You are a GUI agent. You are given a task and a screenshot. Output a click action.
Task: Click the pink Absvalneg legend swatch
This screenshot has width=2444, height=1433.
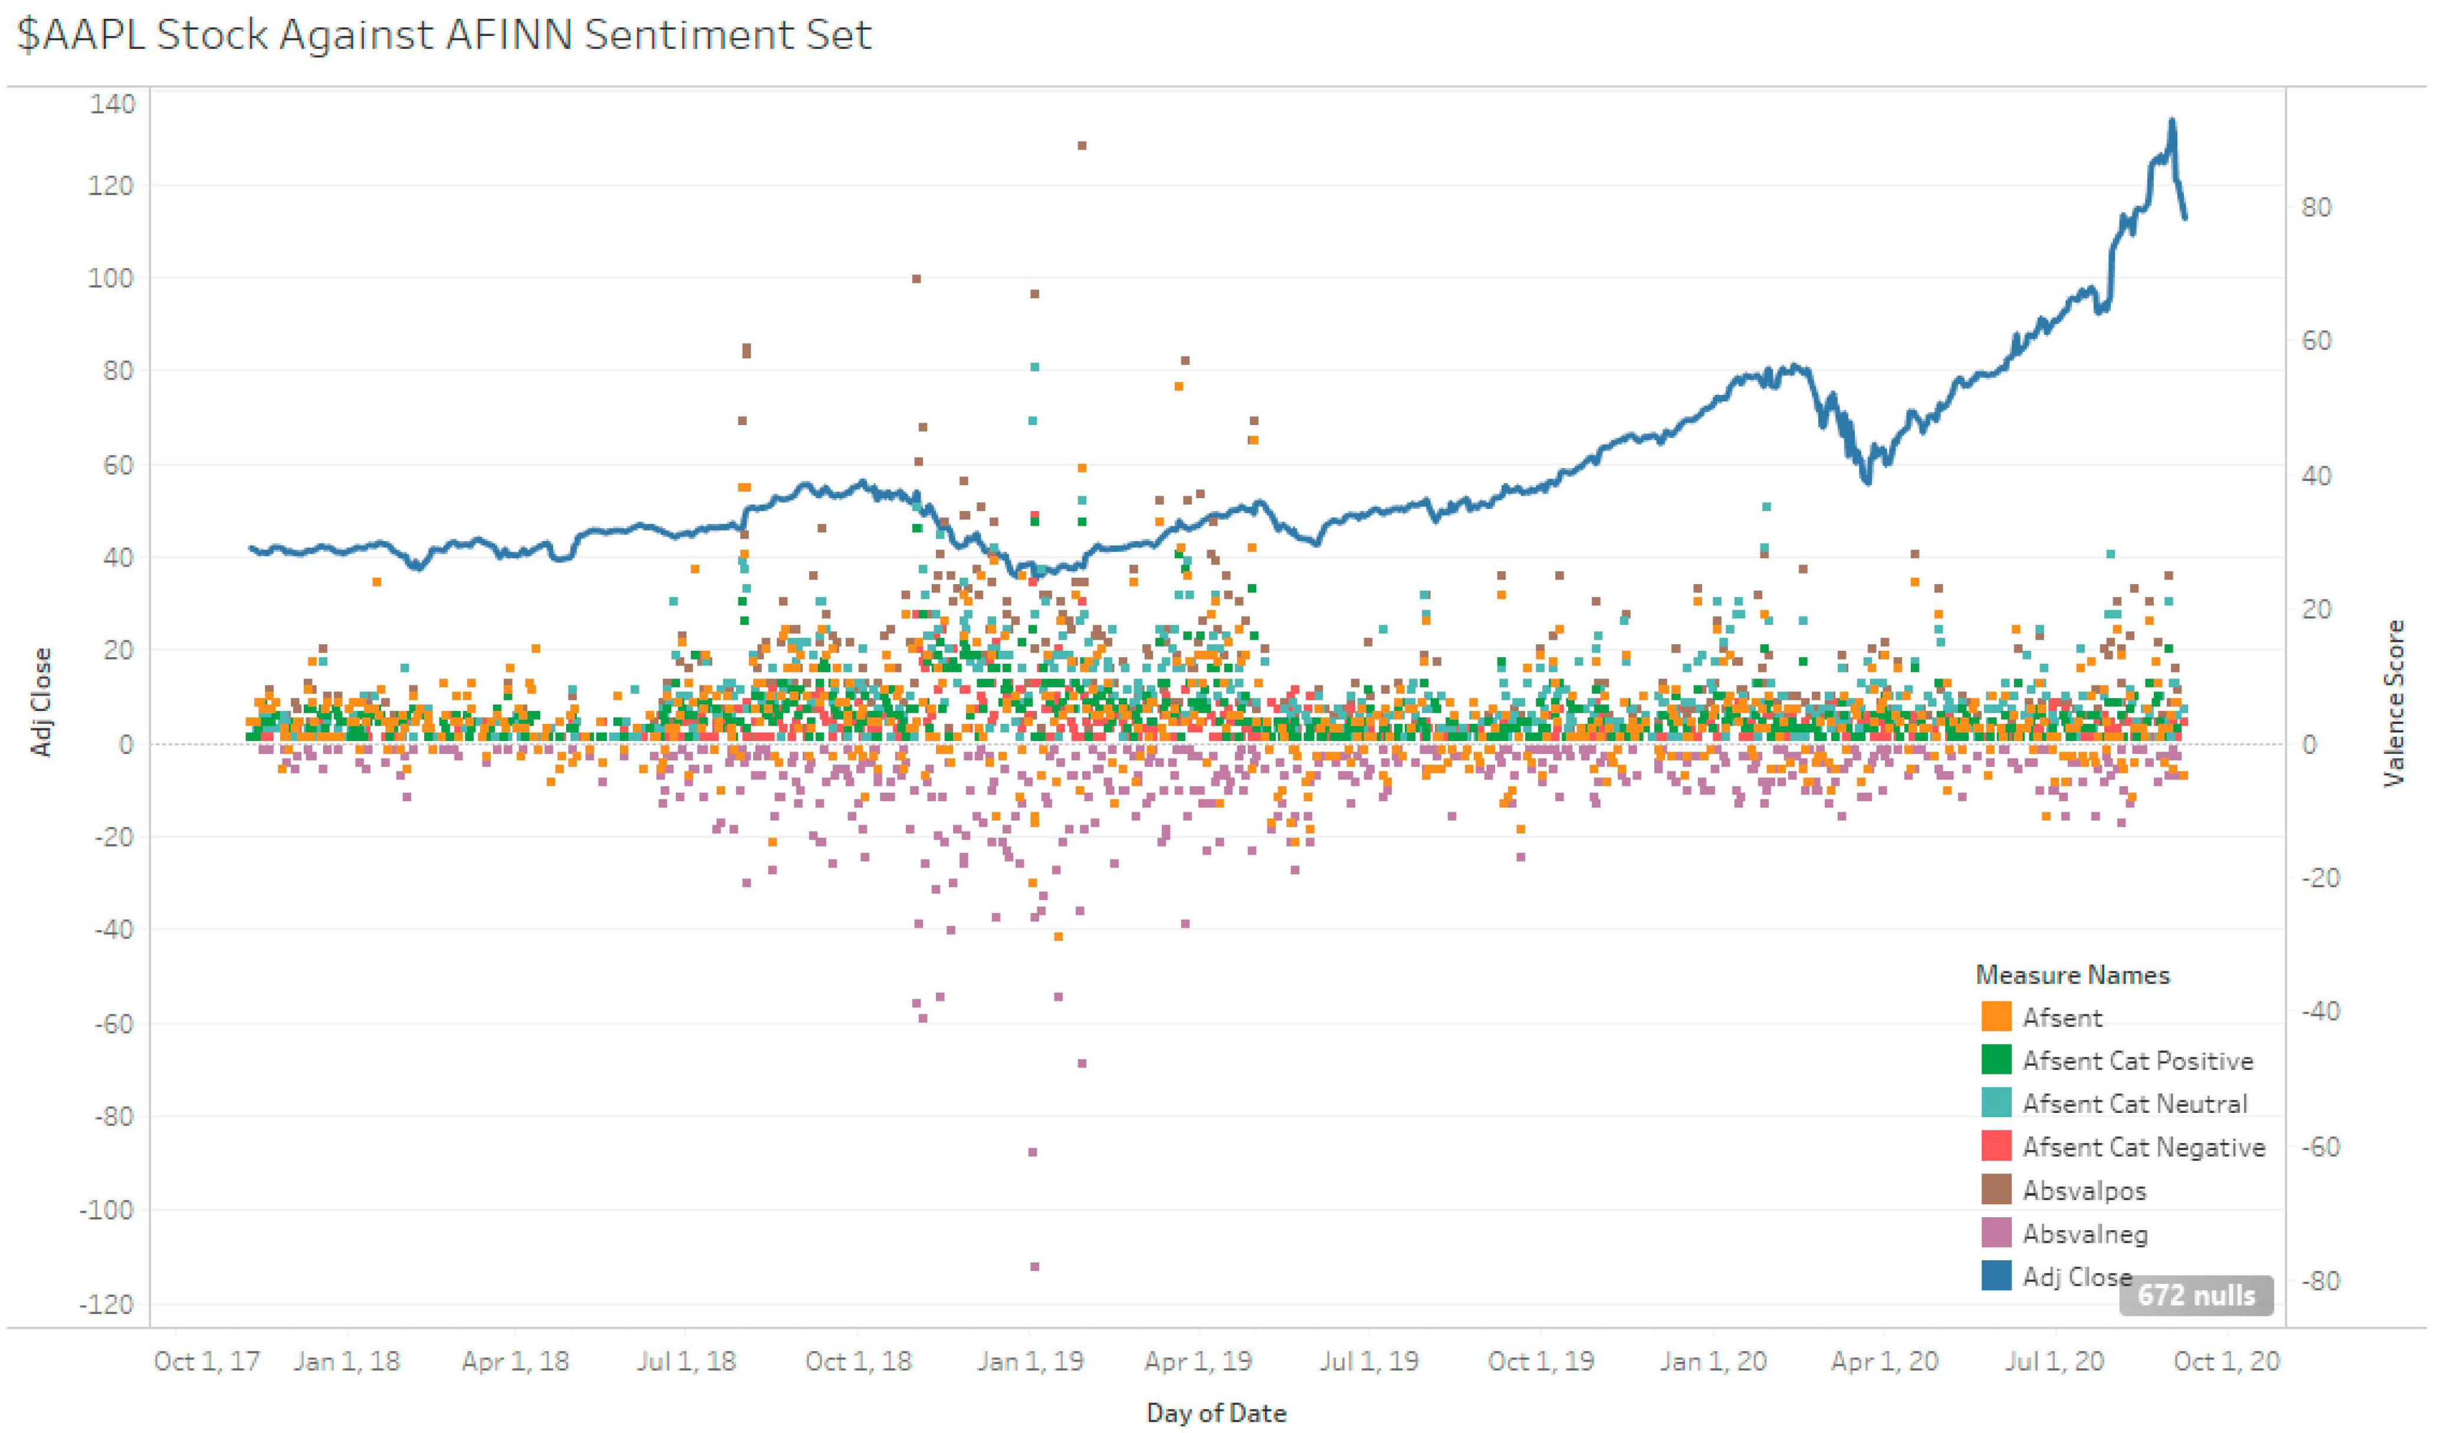pyautogui.click(x=1996, y=1233)
